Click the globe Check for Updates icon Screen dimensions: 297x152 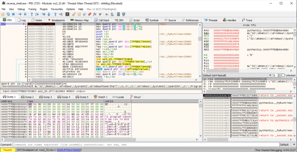coord(124,14)
